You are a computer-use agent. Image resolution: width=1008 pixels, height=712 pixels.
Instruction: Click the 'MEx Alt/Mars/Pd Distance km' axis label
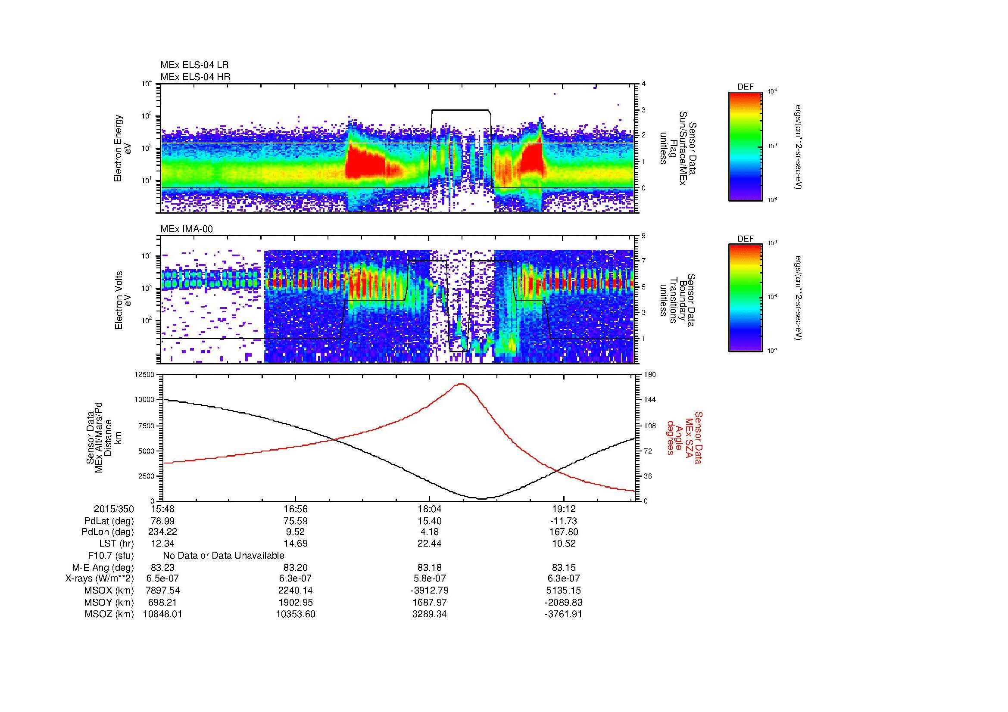pos(103,438)
